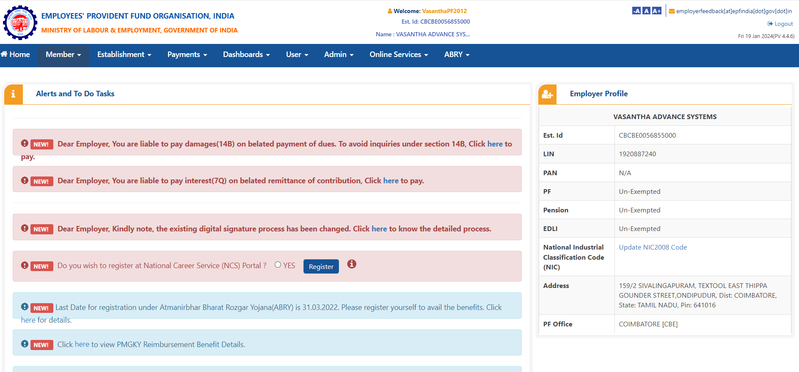Click the LIN value 1920887240
Screen dimensions: 799x372
click(x=637, y=154)
